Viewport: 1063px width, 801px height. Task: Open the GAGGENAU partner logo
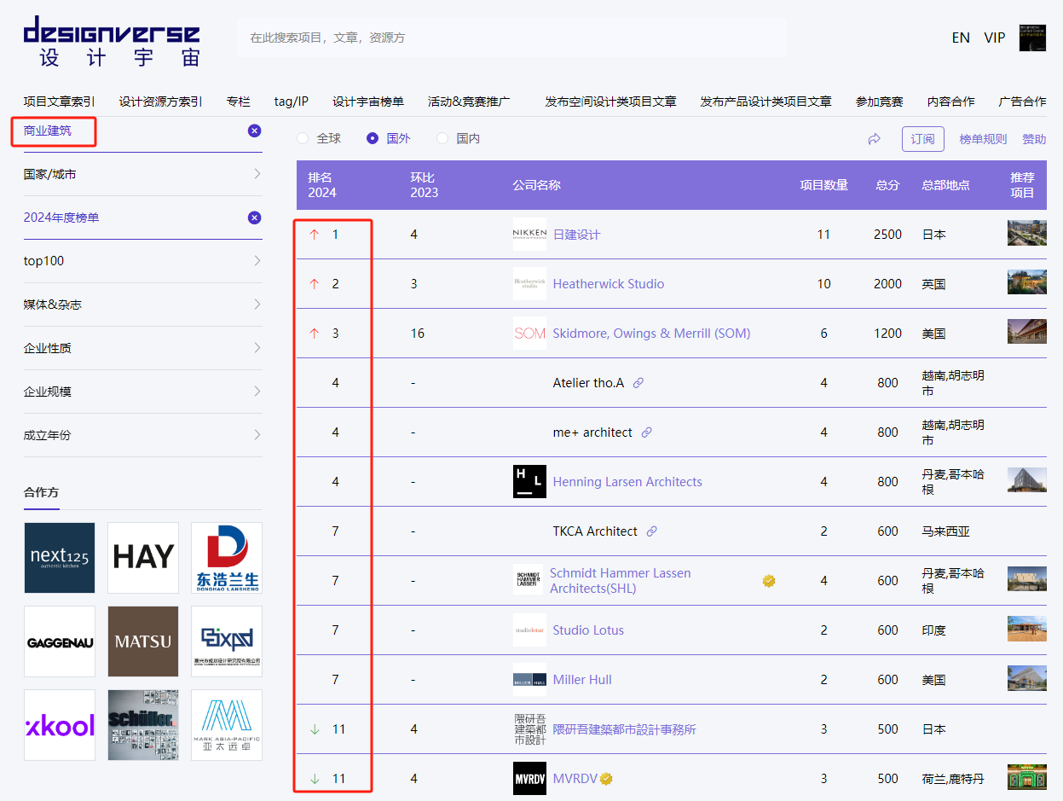(60, 641)
